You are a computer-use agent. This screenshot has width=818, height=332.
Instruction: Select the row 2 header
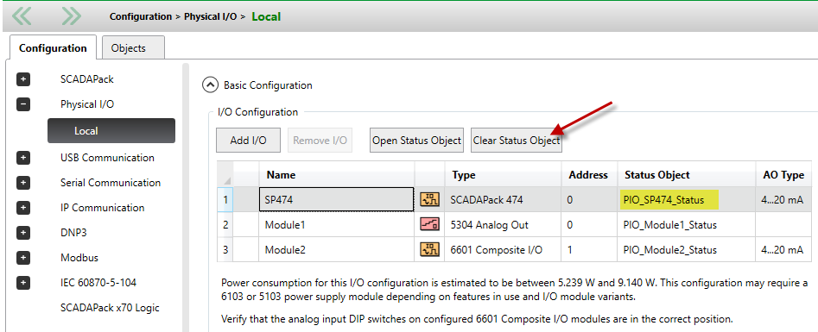pos(225,224)
